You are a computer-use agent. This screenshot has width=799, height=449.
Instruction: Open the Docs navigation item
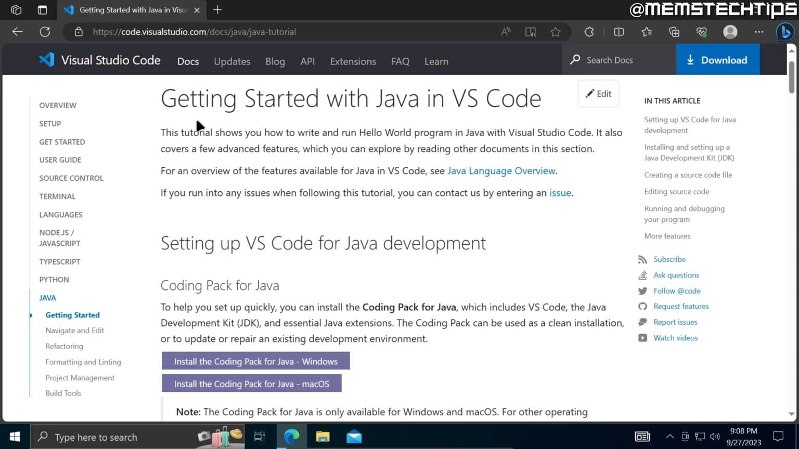(188, 61)
